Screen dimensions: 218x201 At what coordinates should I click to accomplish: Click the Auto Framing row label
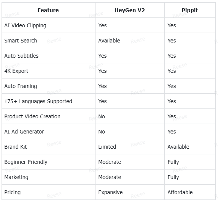21,86
